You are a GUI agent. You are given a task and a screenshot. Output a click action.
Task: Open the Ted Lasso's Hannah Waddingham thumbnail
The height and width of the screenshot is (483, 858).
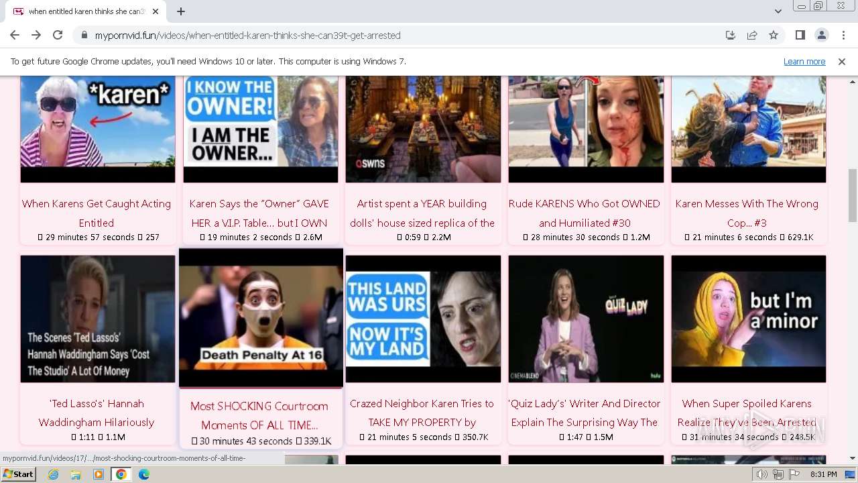(x=98, y=319)
